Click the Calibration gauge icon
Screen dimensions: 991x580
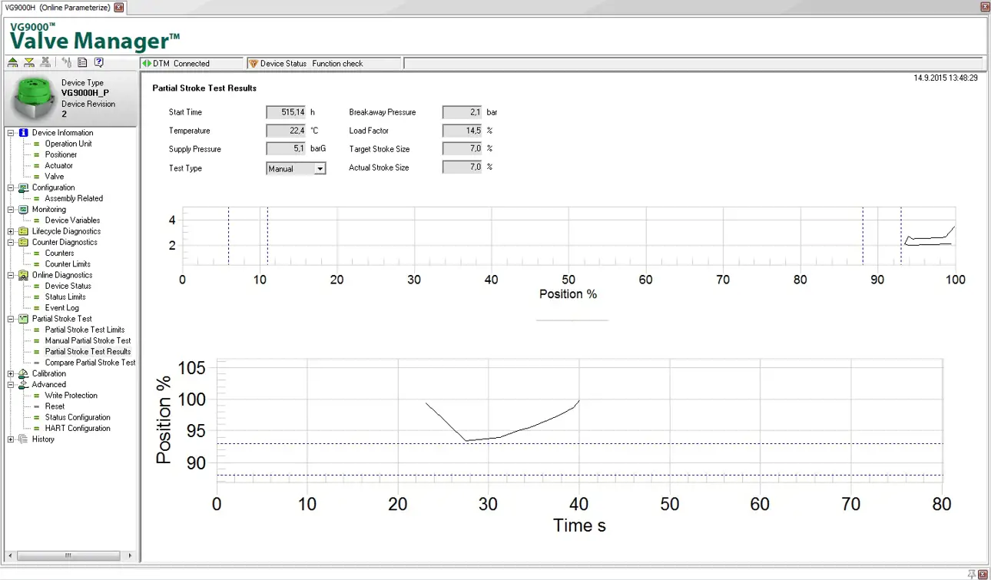[x=24, y=373]
